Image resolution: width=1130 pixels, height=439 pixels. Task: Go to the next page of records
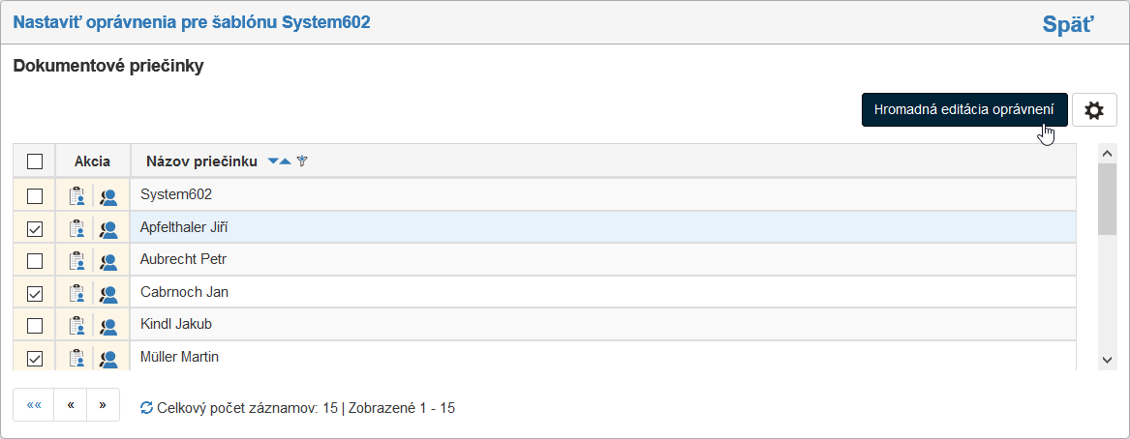pyautogui.click(x=103, y=405)
